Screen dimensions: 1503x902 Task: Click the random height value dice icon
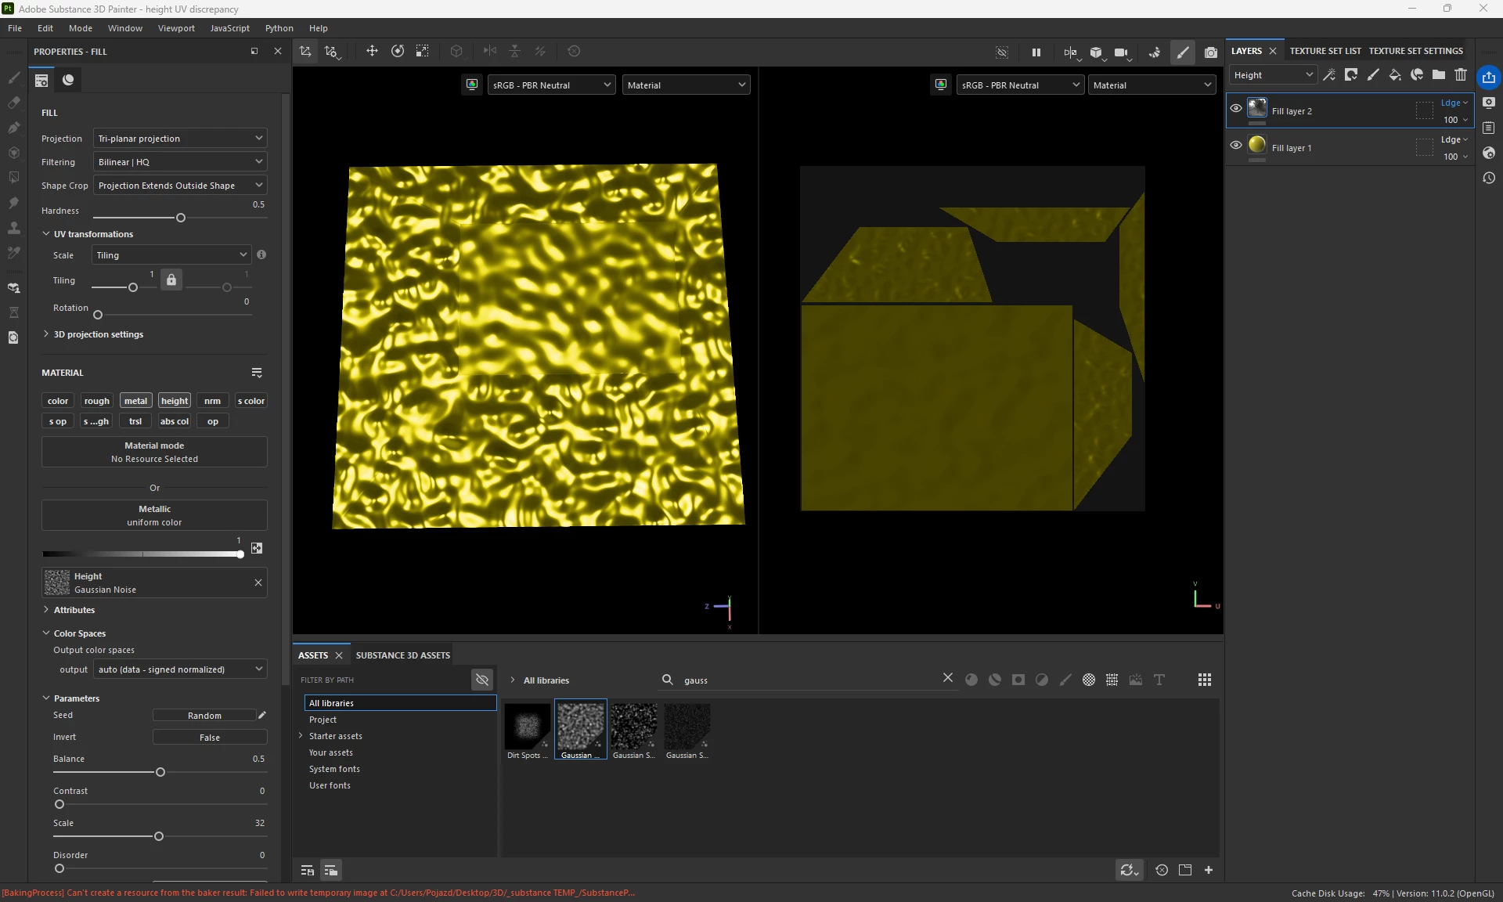[257, 548]
